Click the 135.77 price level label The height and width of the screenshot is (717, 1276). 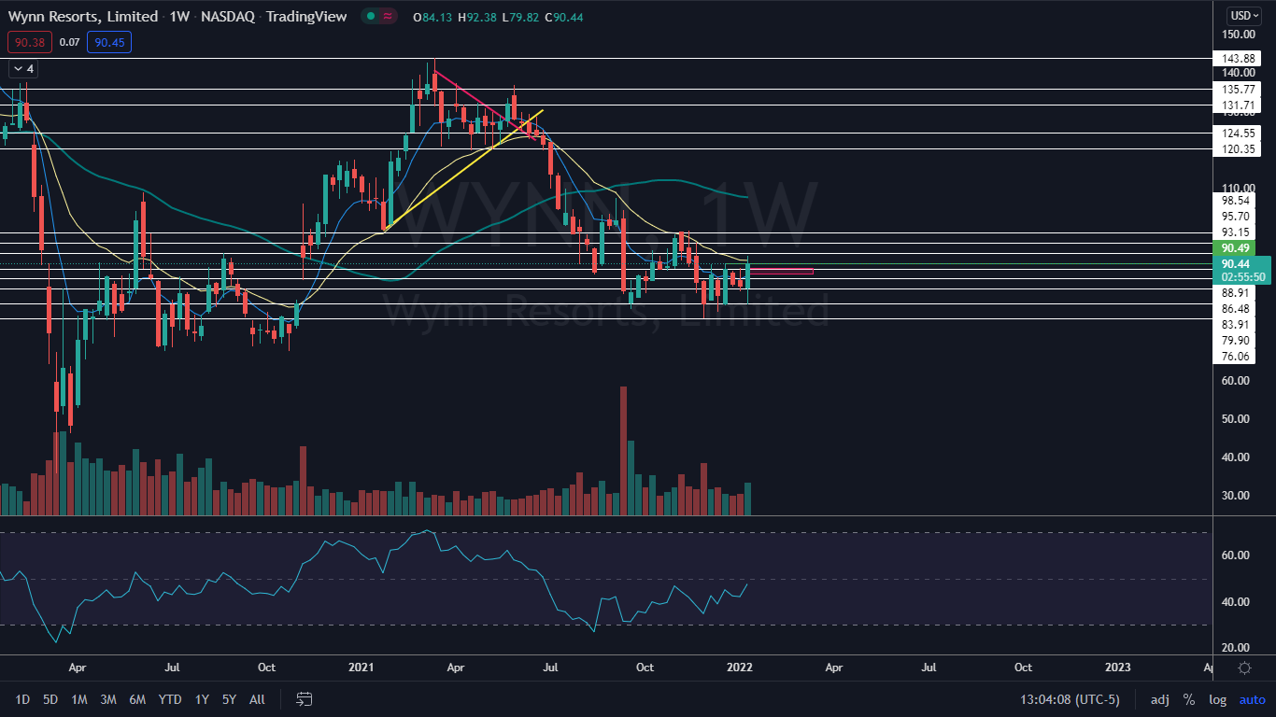coord(1237,89)
